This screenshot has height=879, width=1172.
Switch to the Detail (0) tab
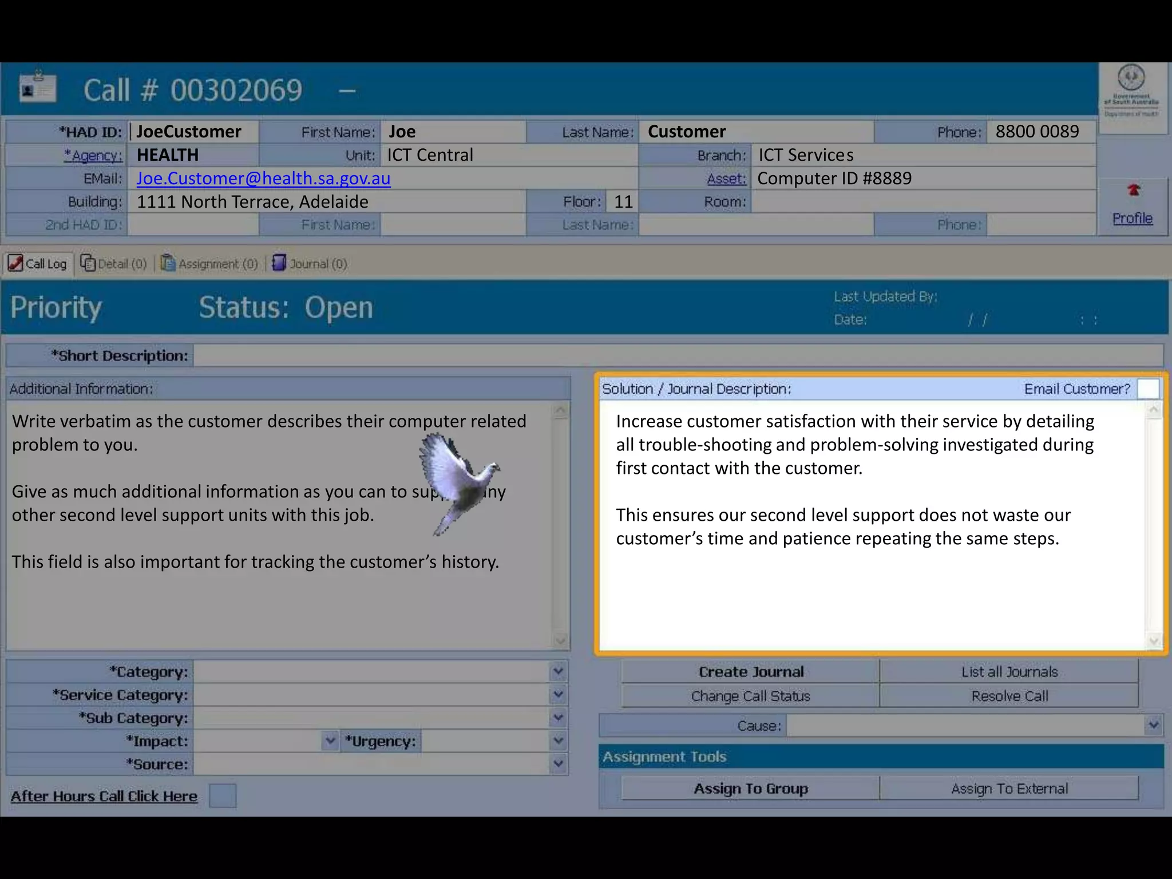click(x=114, y=264)
